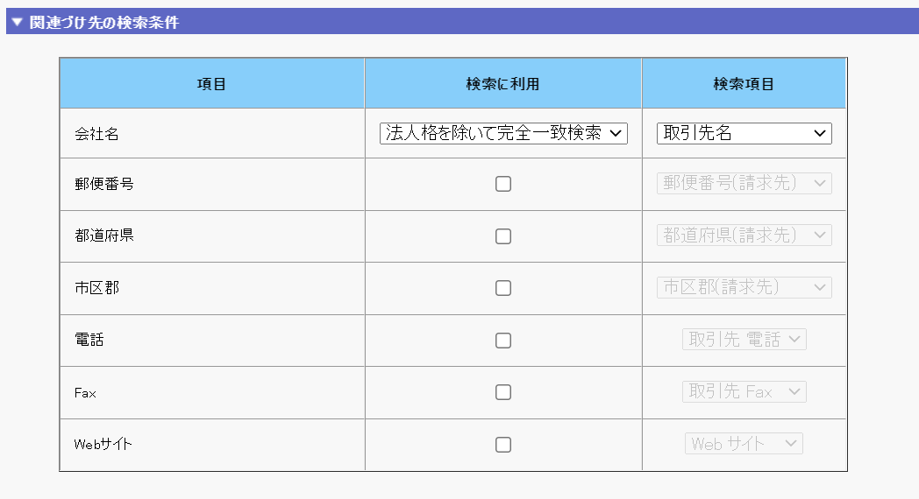Click the 検索に利用 column header

[x=502, y=84]
